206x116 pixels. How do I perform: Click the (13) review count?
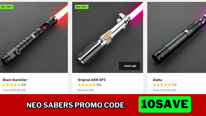[174, 85]
